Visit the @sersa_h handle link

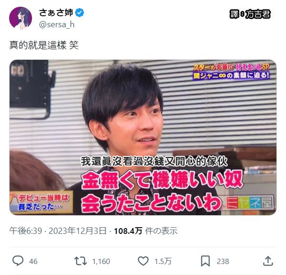click(57, 24)
